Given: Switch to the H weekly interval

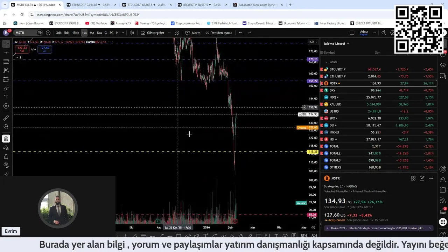Looking at the screenshot, I should coord(117,33).
